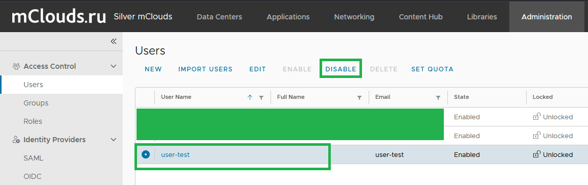Collapse the Access Control section chevron

click(114, 66)
